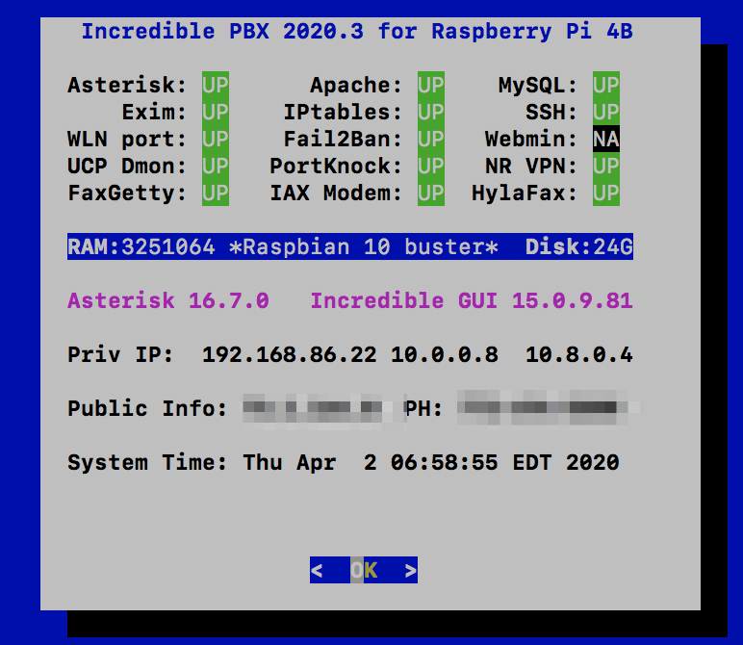Click the FaxGetty UP status
743x645 pixels.
click(x=216, y=193)
